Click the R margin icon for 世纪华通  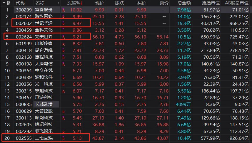[64, 23]
